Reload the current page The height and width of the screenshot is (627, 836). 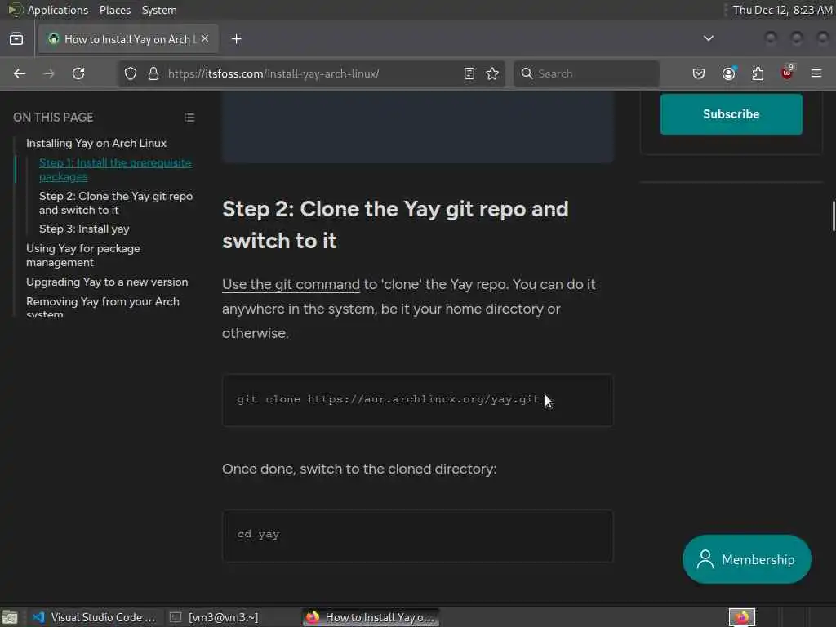[78, 73]
